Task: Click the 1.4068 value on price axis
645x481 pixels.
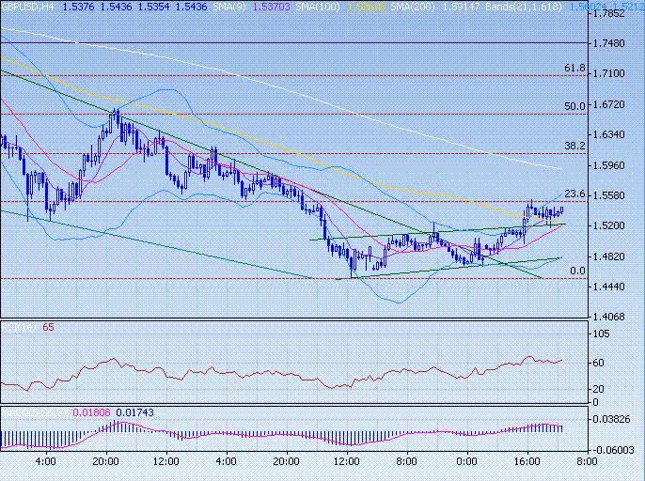Action: click(614, 318)
